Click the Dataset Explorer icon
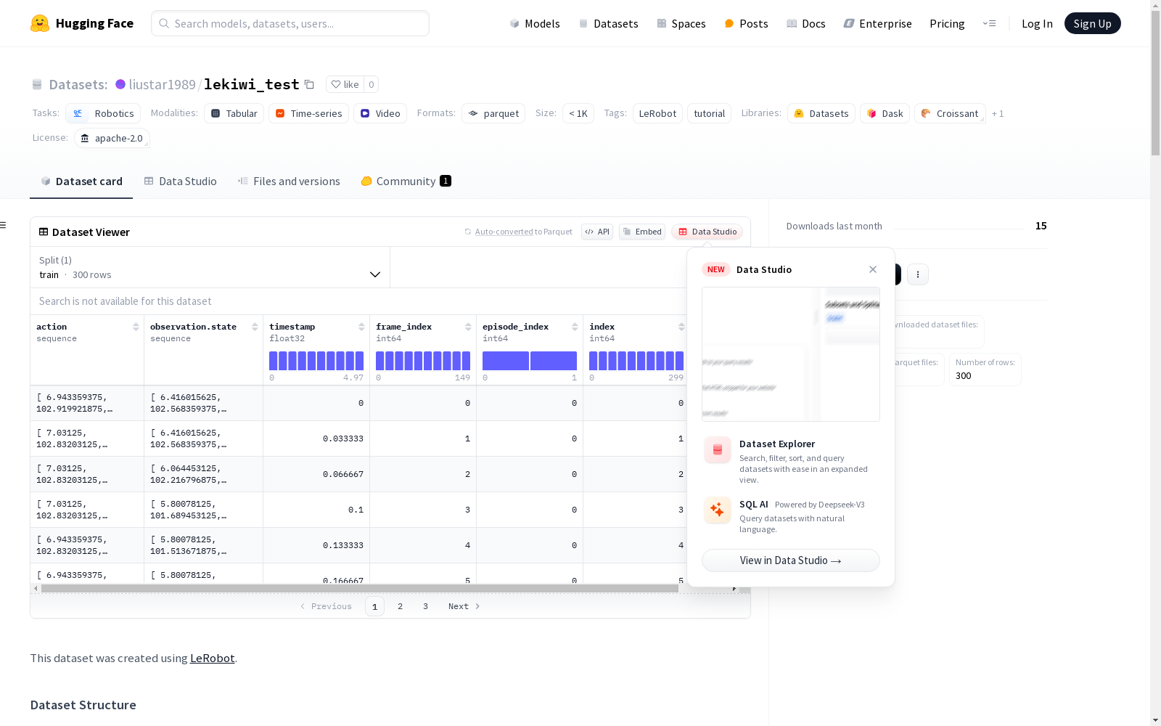 [x=717, y=450]
